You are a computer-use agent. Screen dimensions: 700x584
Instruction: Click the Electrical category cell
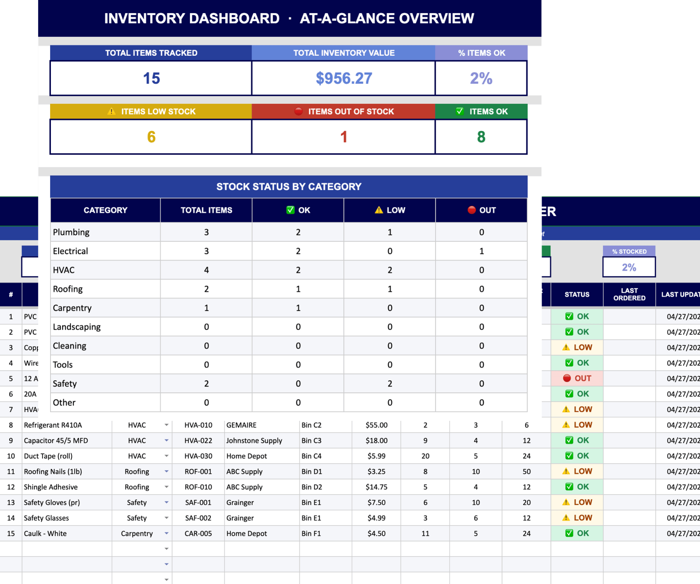click(x=105, y=251)
